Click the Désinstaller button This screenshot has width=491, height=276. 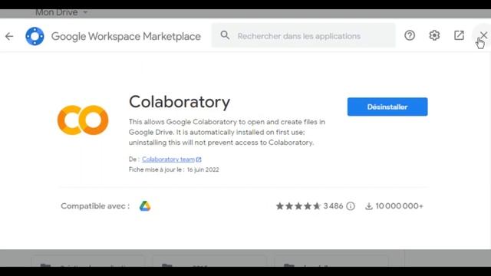[x=387, y=107]
